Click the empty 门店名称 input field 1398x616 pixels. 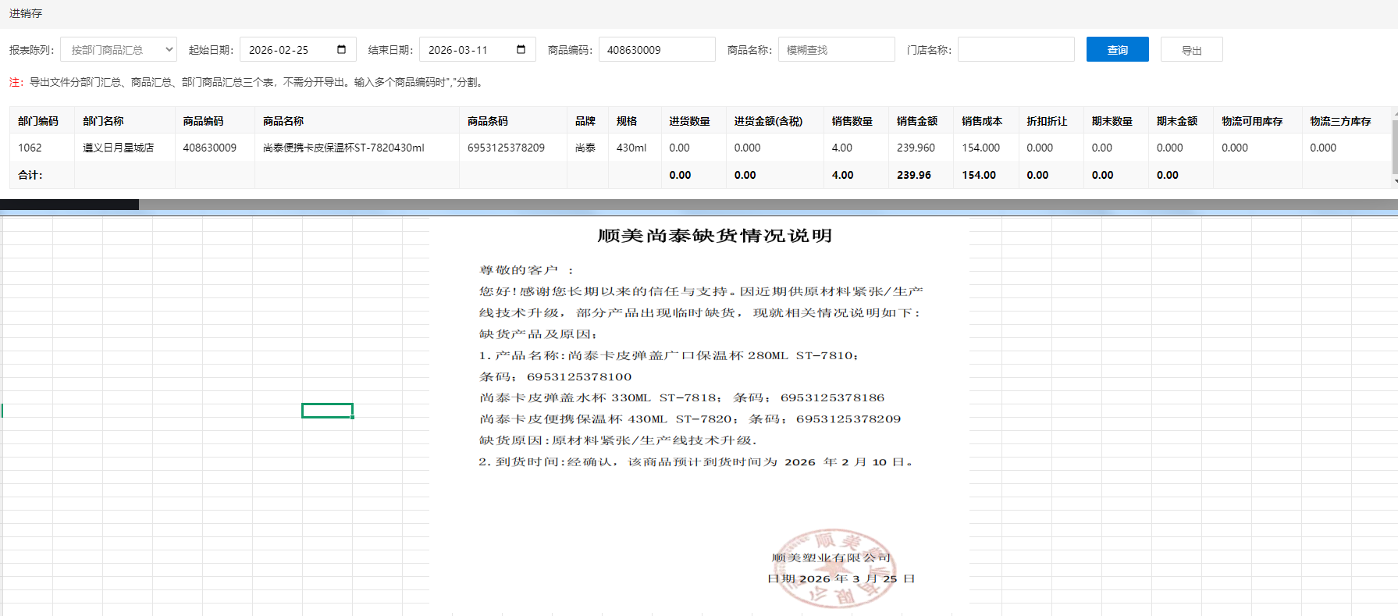click(1016, 50)
